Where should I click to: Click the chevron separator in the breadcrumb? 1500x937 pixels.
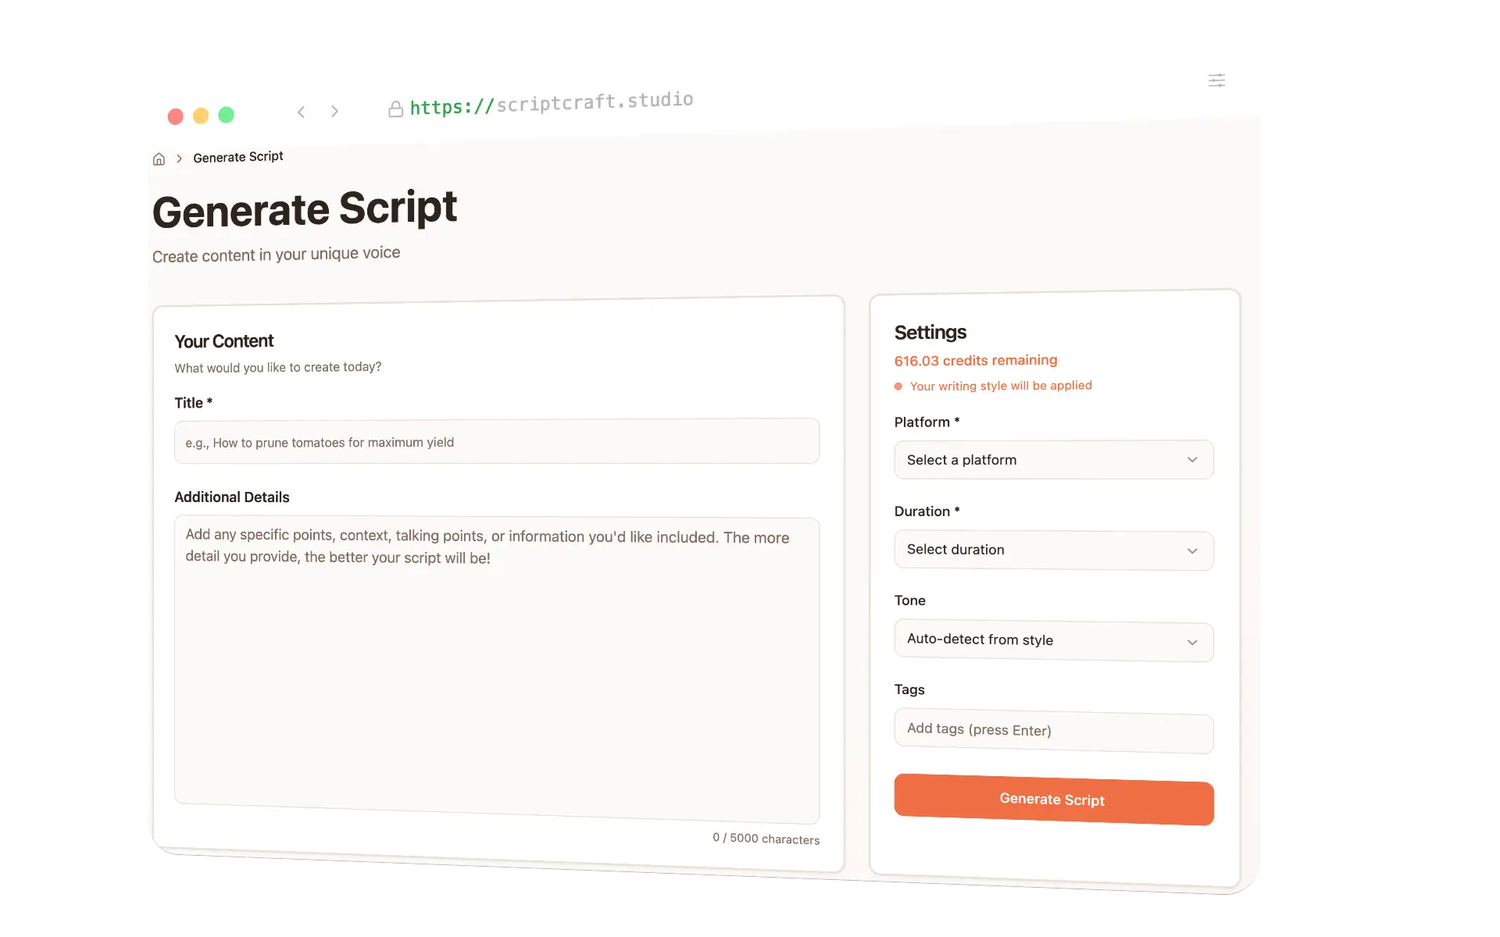(x=179, y=158)
